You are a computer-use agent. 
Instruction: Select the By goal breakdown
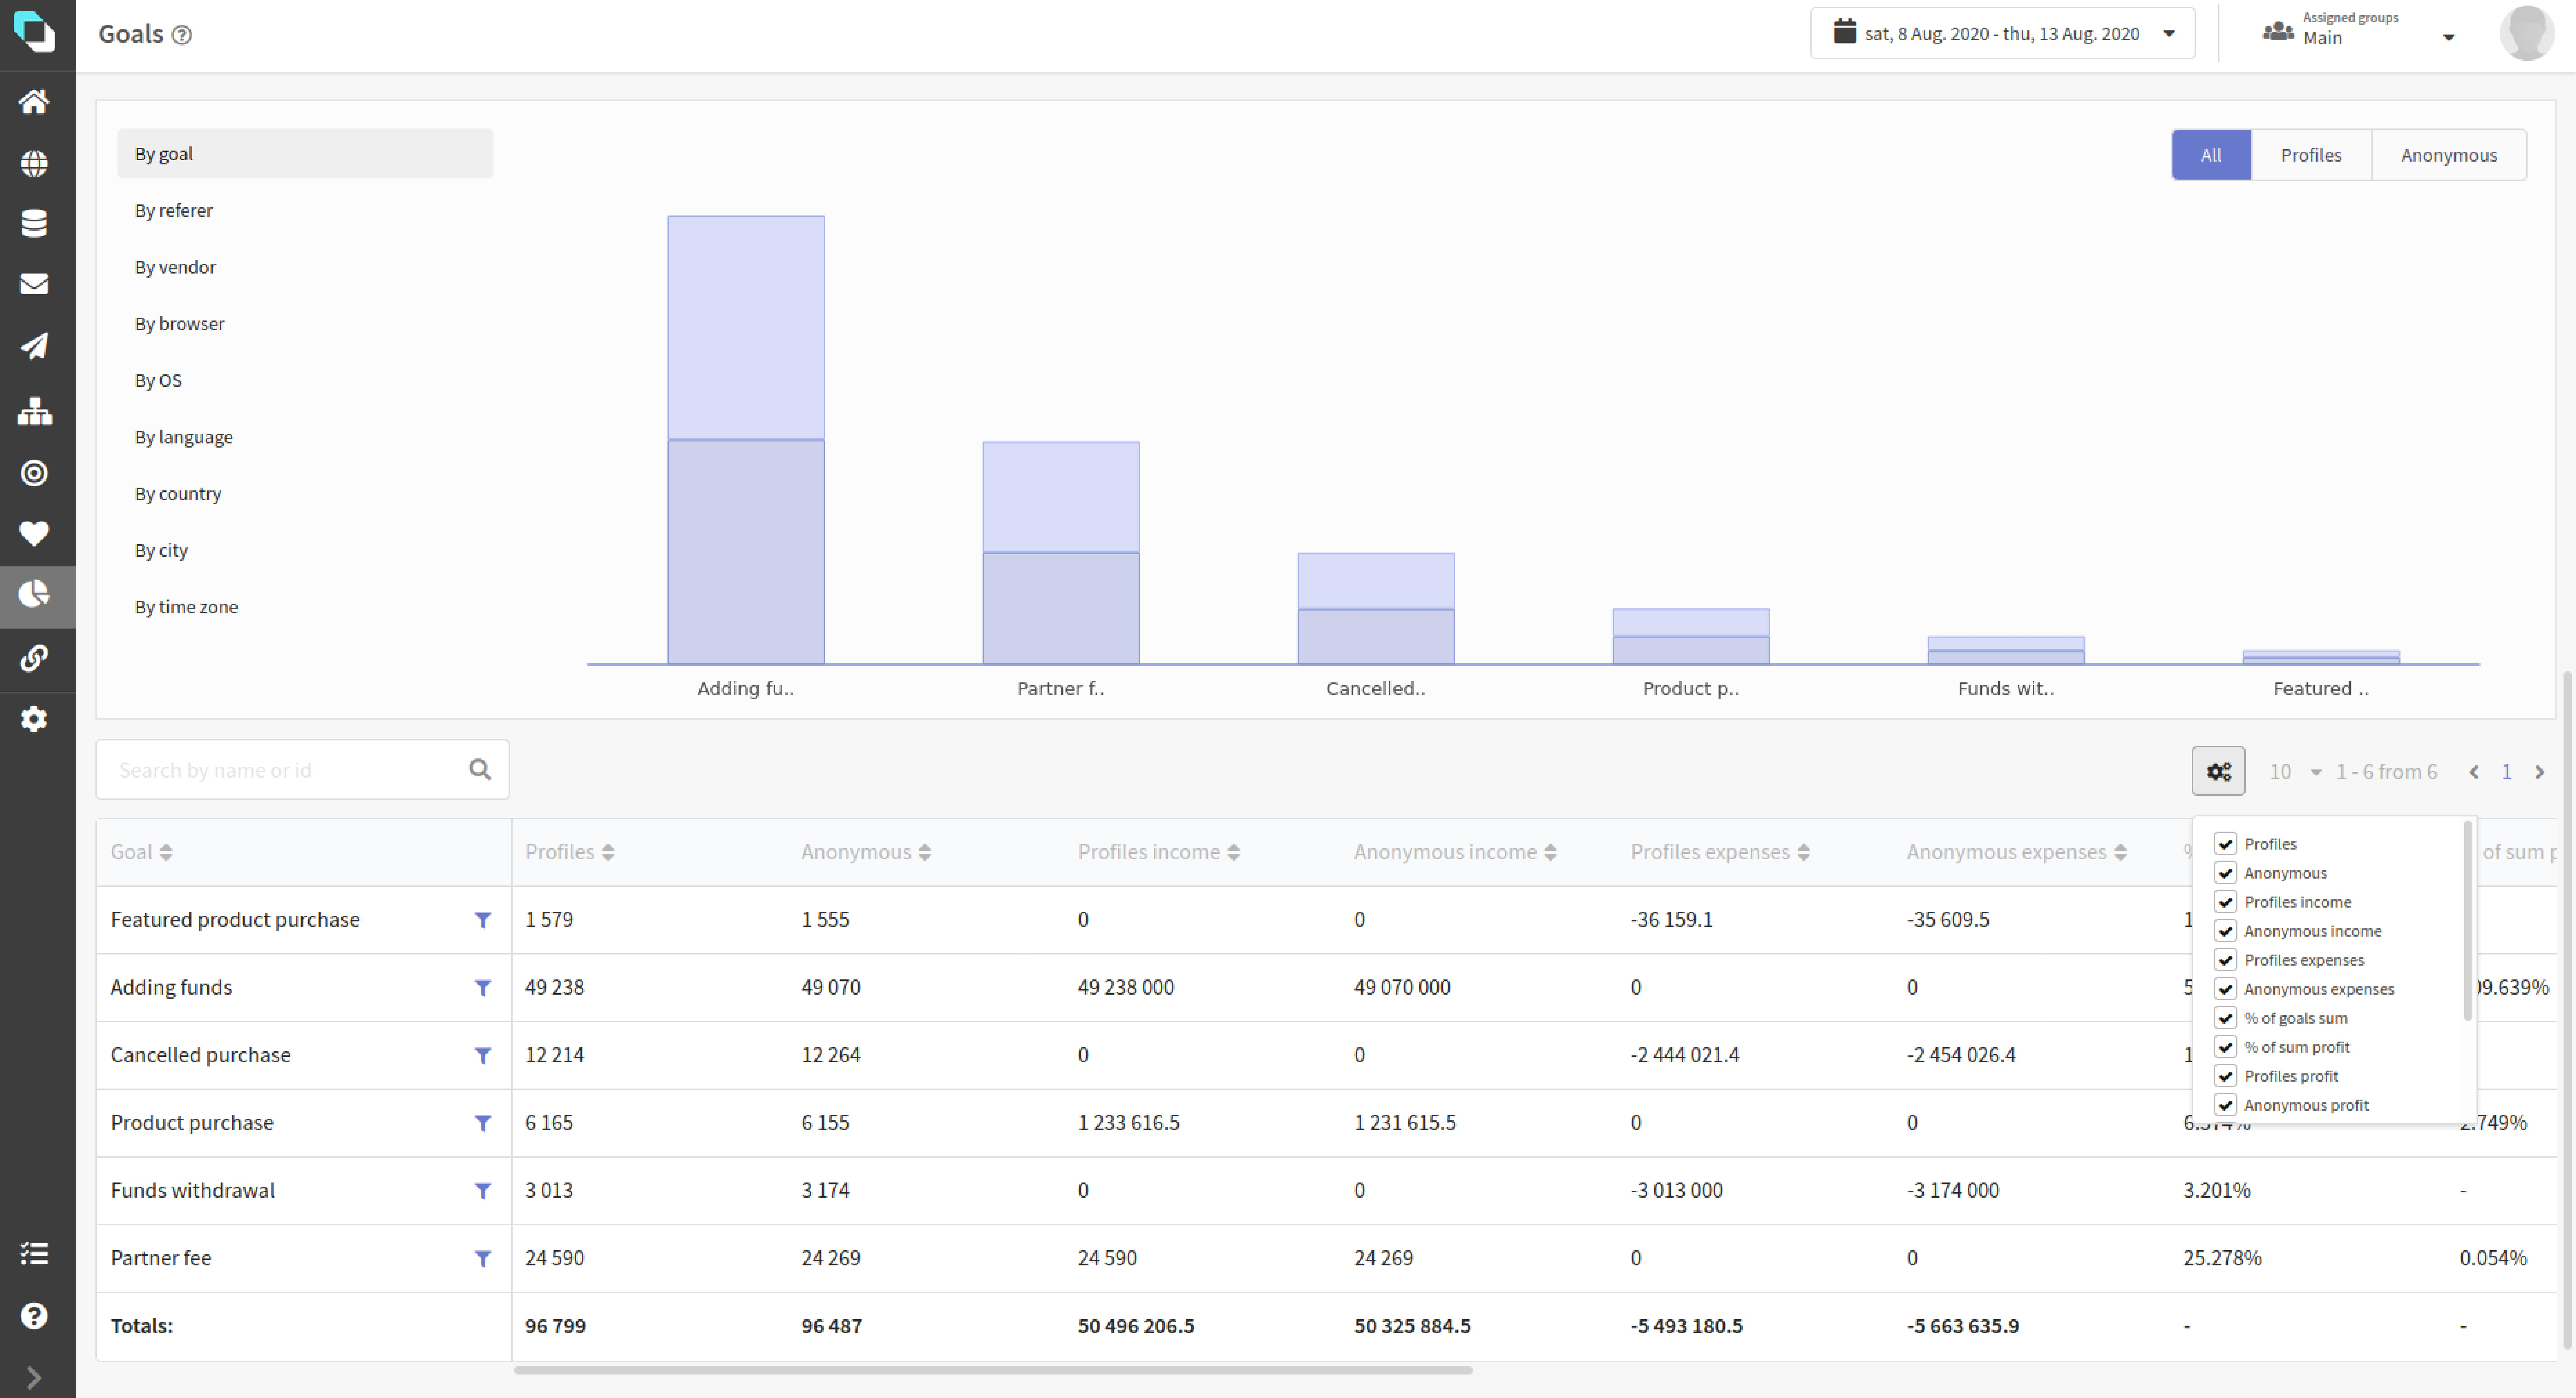pos(305,154)
